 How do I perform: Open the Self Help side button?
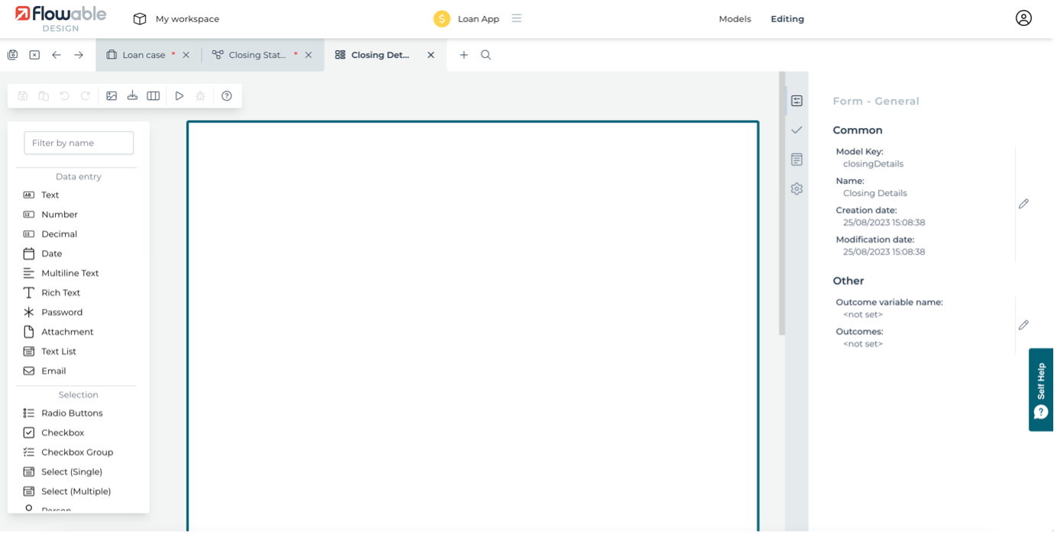click(1042, 390)
